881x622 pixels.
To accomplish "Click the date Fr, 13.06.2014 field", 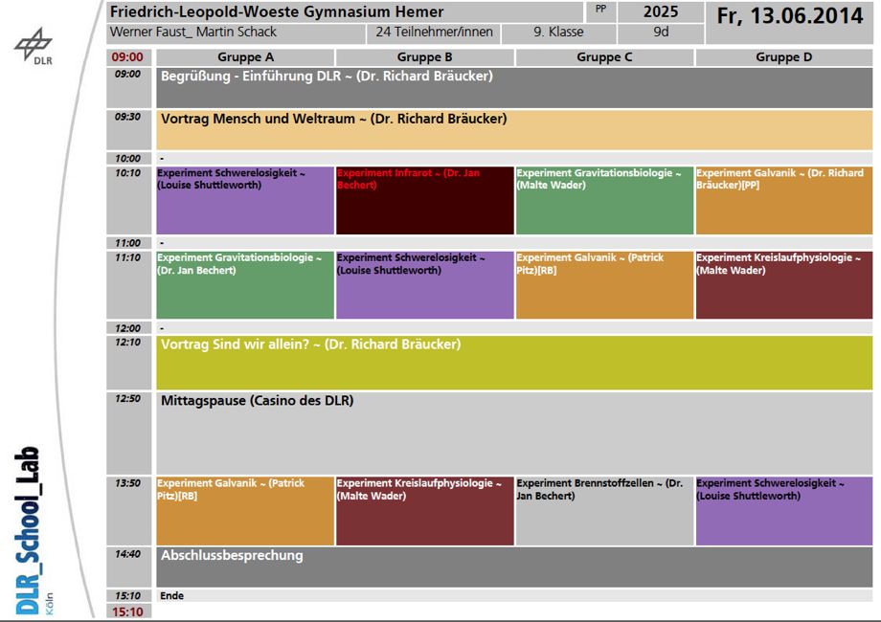I will (790, 17).
